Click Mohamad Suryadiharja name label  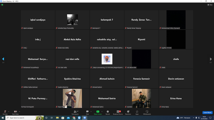pos(31,67)
